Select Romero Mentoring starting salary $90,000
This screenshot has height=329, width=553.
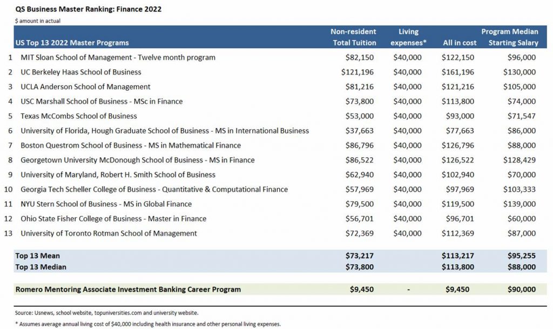(522, 290)
